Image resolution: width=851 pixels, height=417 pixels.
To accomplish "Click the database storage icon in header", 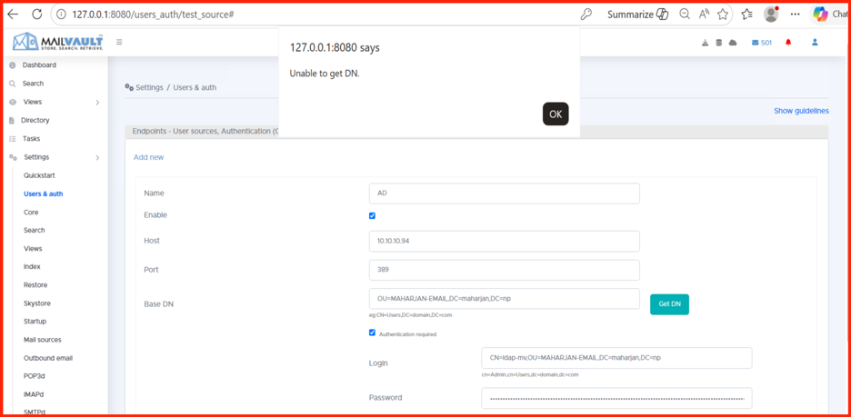I will tap(718, 43).
